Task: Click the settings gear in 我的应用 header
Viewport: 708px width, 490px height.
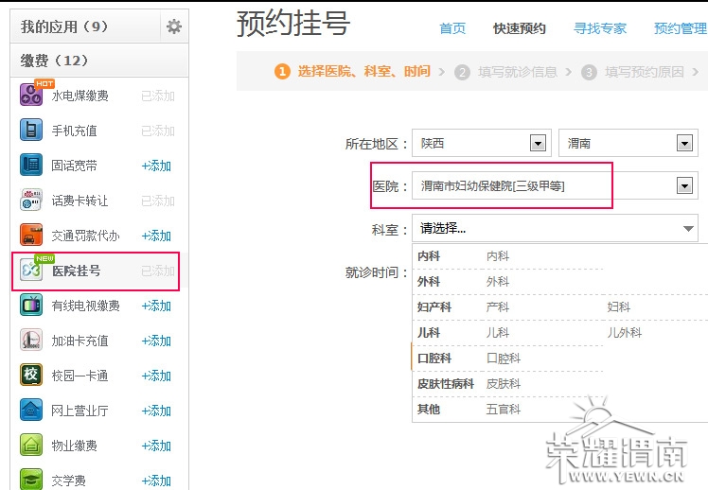Action: click(173, 26)
